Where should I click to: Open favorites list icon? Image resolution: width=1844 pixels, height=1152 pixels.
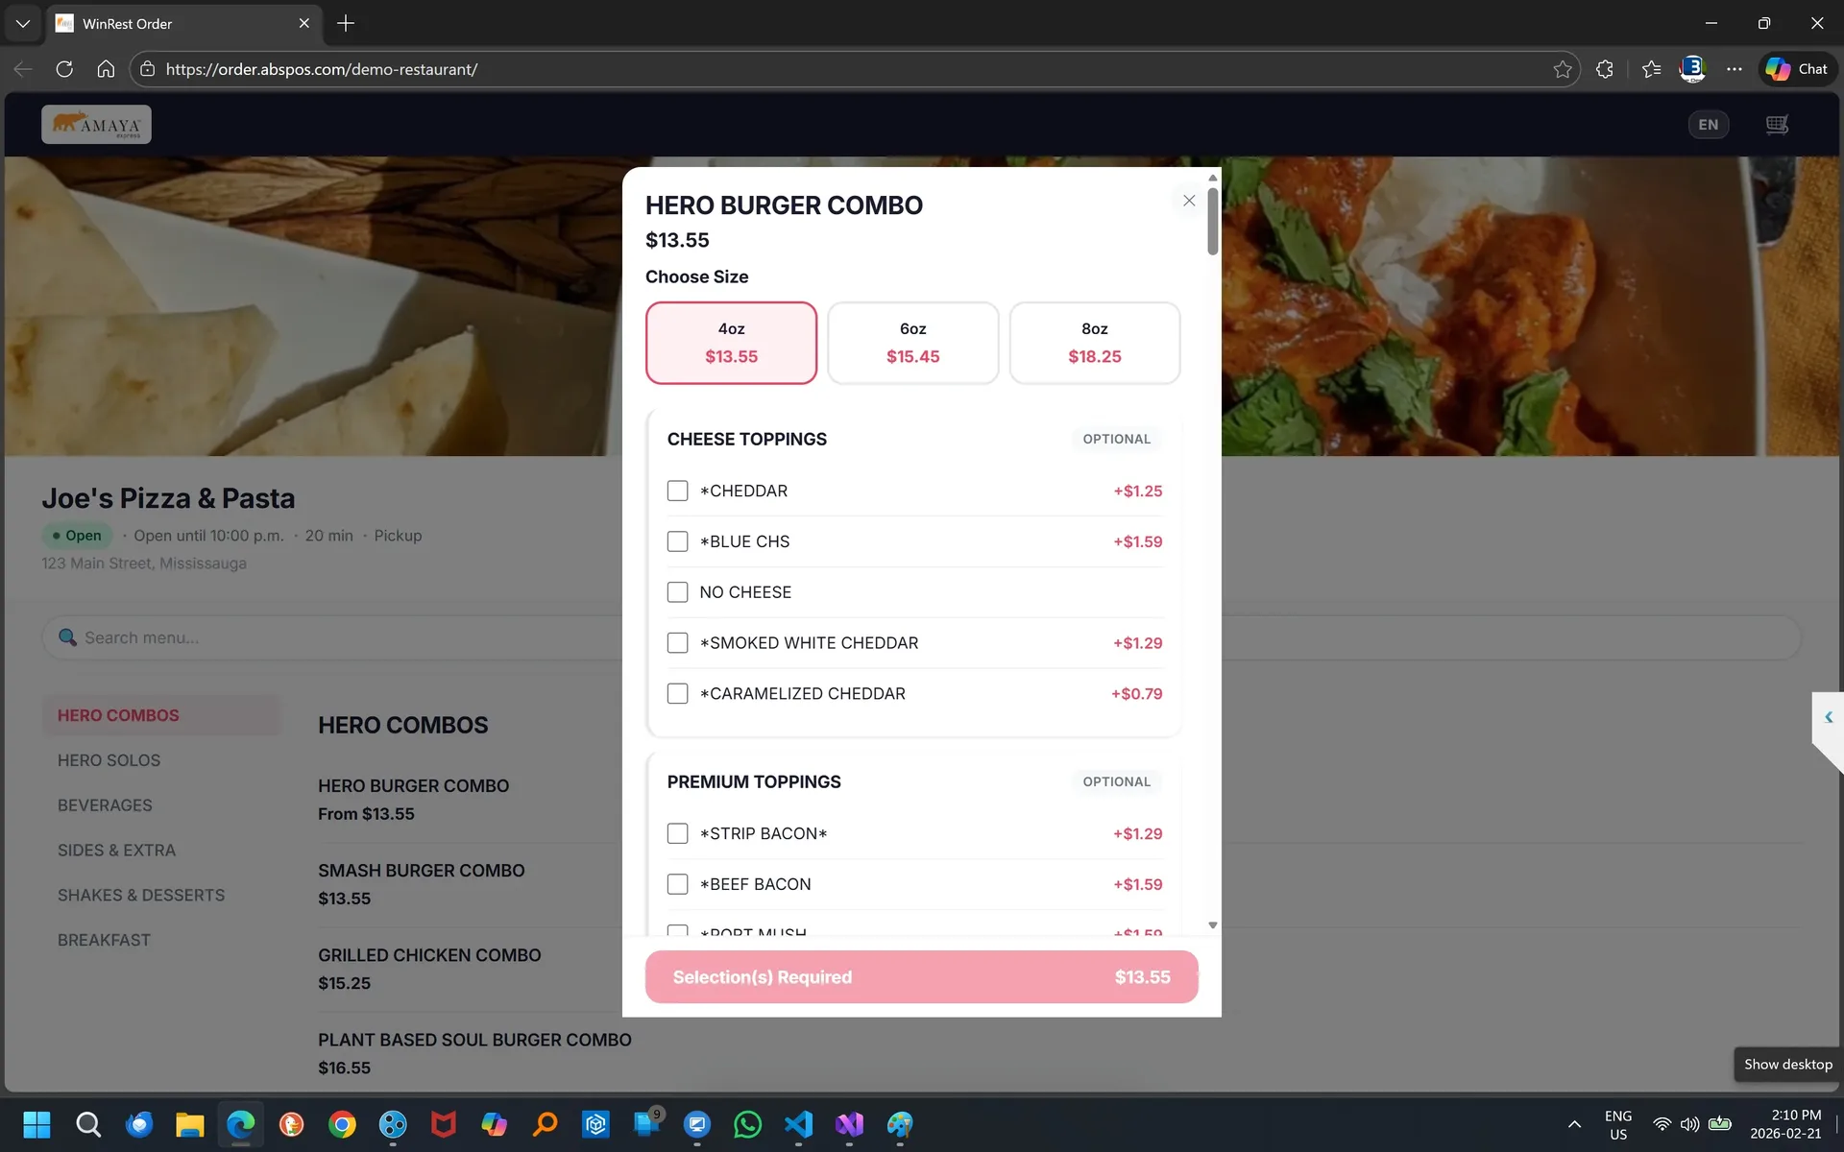pyautogui.click(x=1651, y=69)
